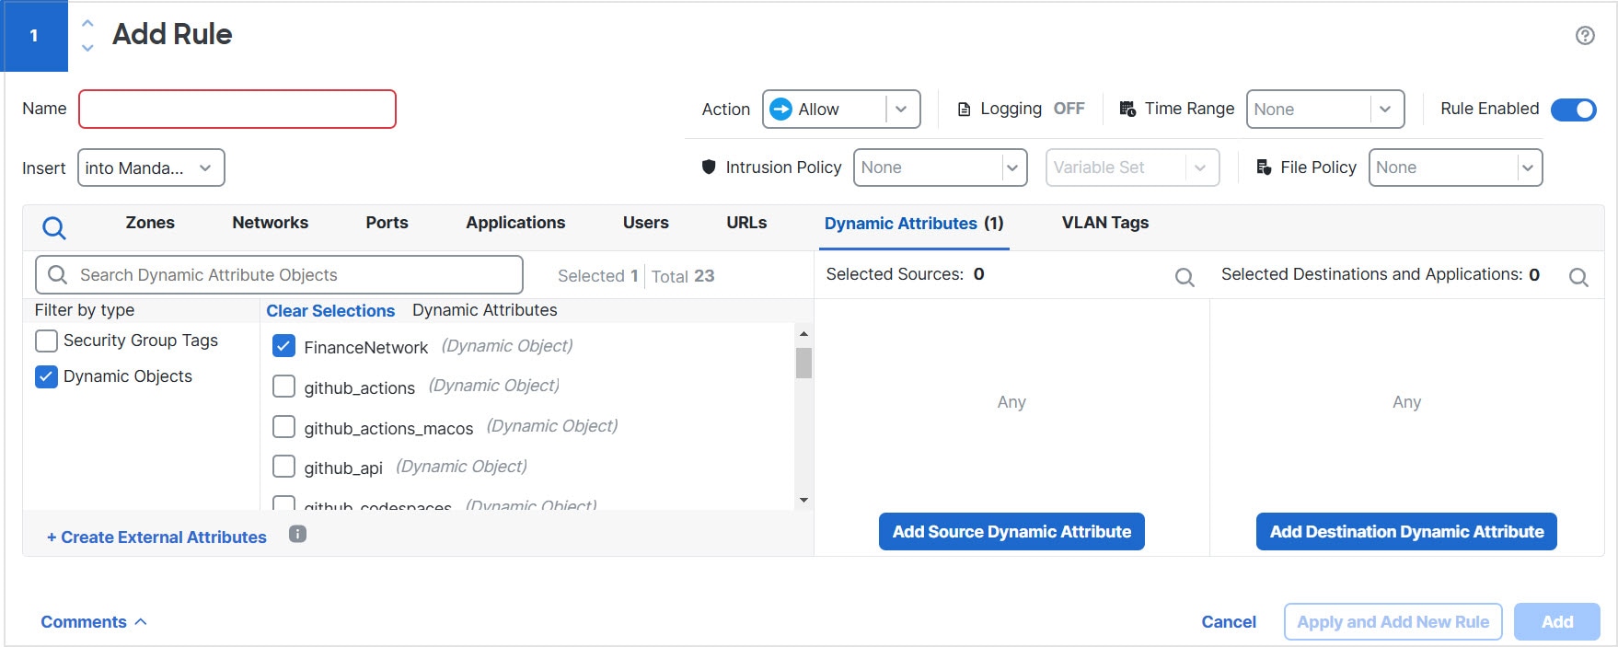Click Add Source Dynamic Attribute button
Image resolution: width=1618 pixels, height=647 pixels.
pyautogui.click(x=1011, y=532)
